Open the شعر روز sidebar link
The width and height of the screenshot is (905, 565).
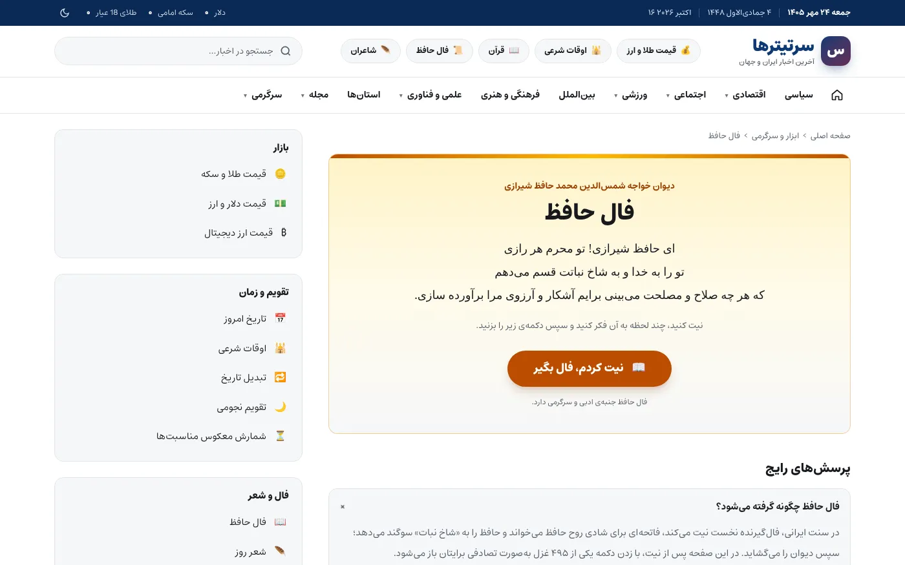click(251, 551)
